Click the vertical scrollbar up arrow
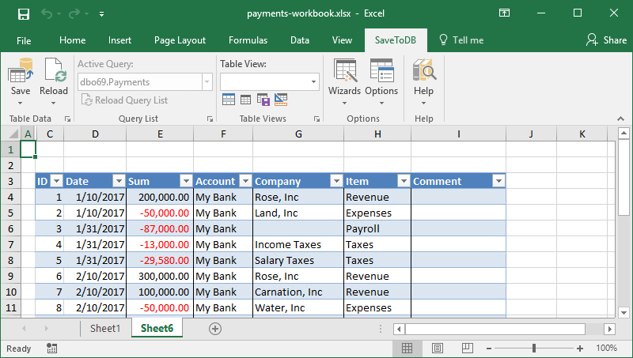The image size is (633, 358). (624, 133)
